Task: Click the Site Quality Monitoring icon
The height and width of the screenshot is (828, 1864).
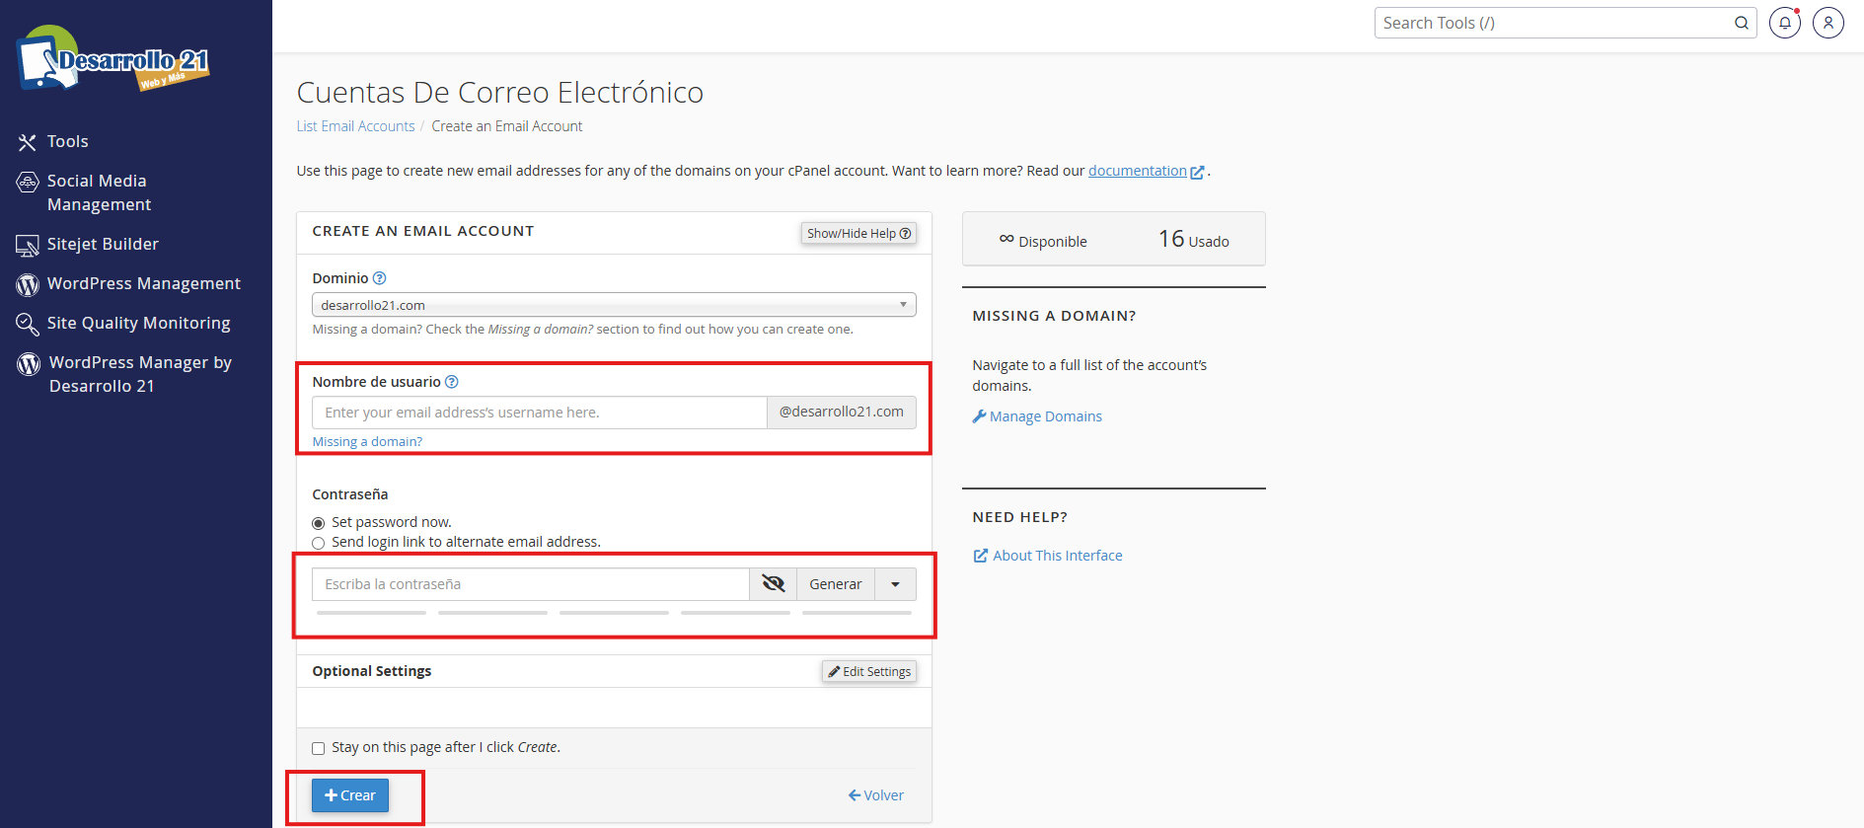Action: [x=28, y=324]
